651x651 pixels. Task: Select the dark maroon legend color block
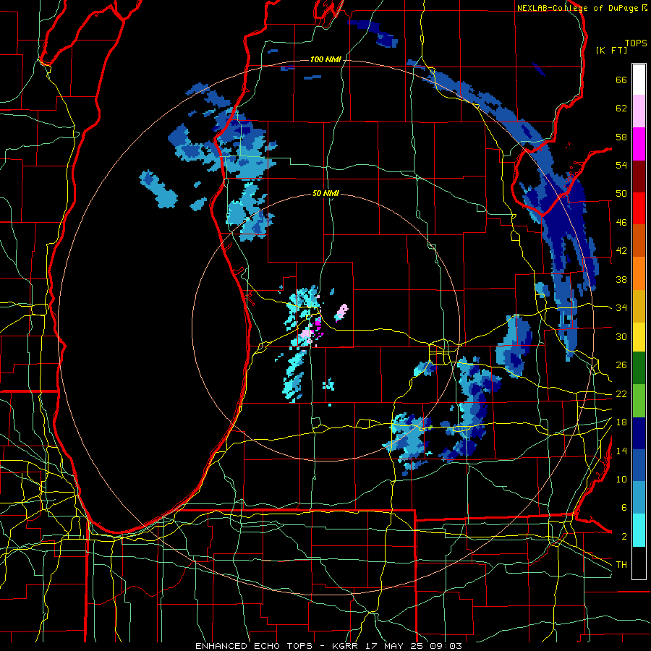pyautogui.click(x=639, y=176)
